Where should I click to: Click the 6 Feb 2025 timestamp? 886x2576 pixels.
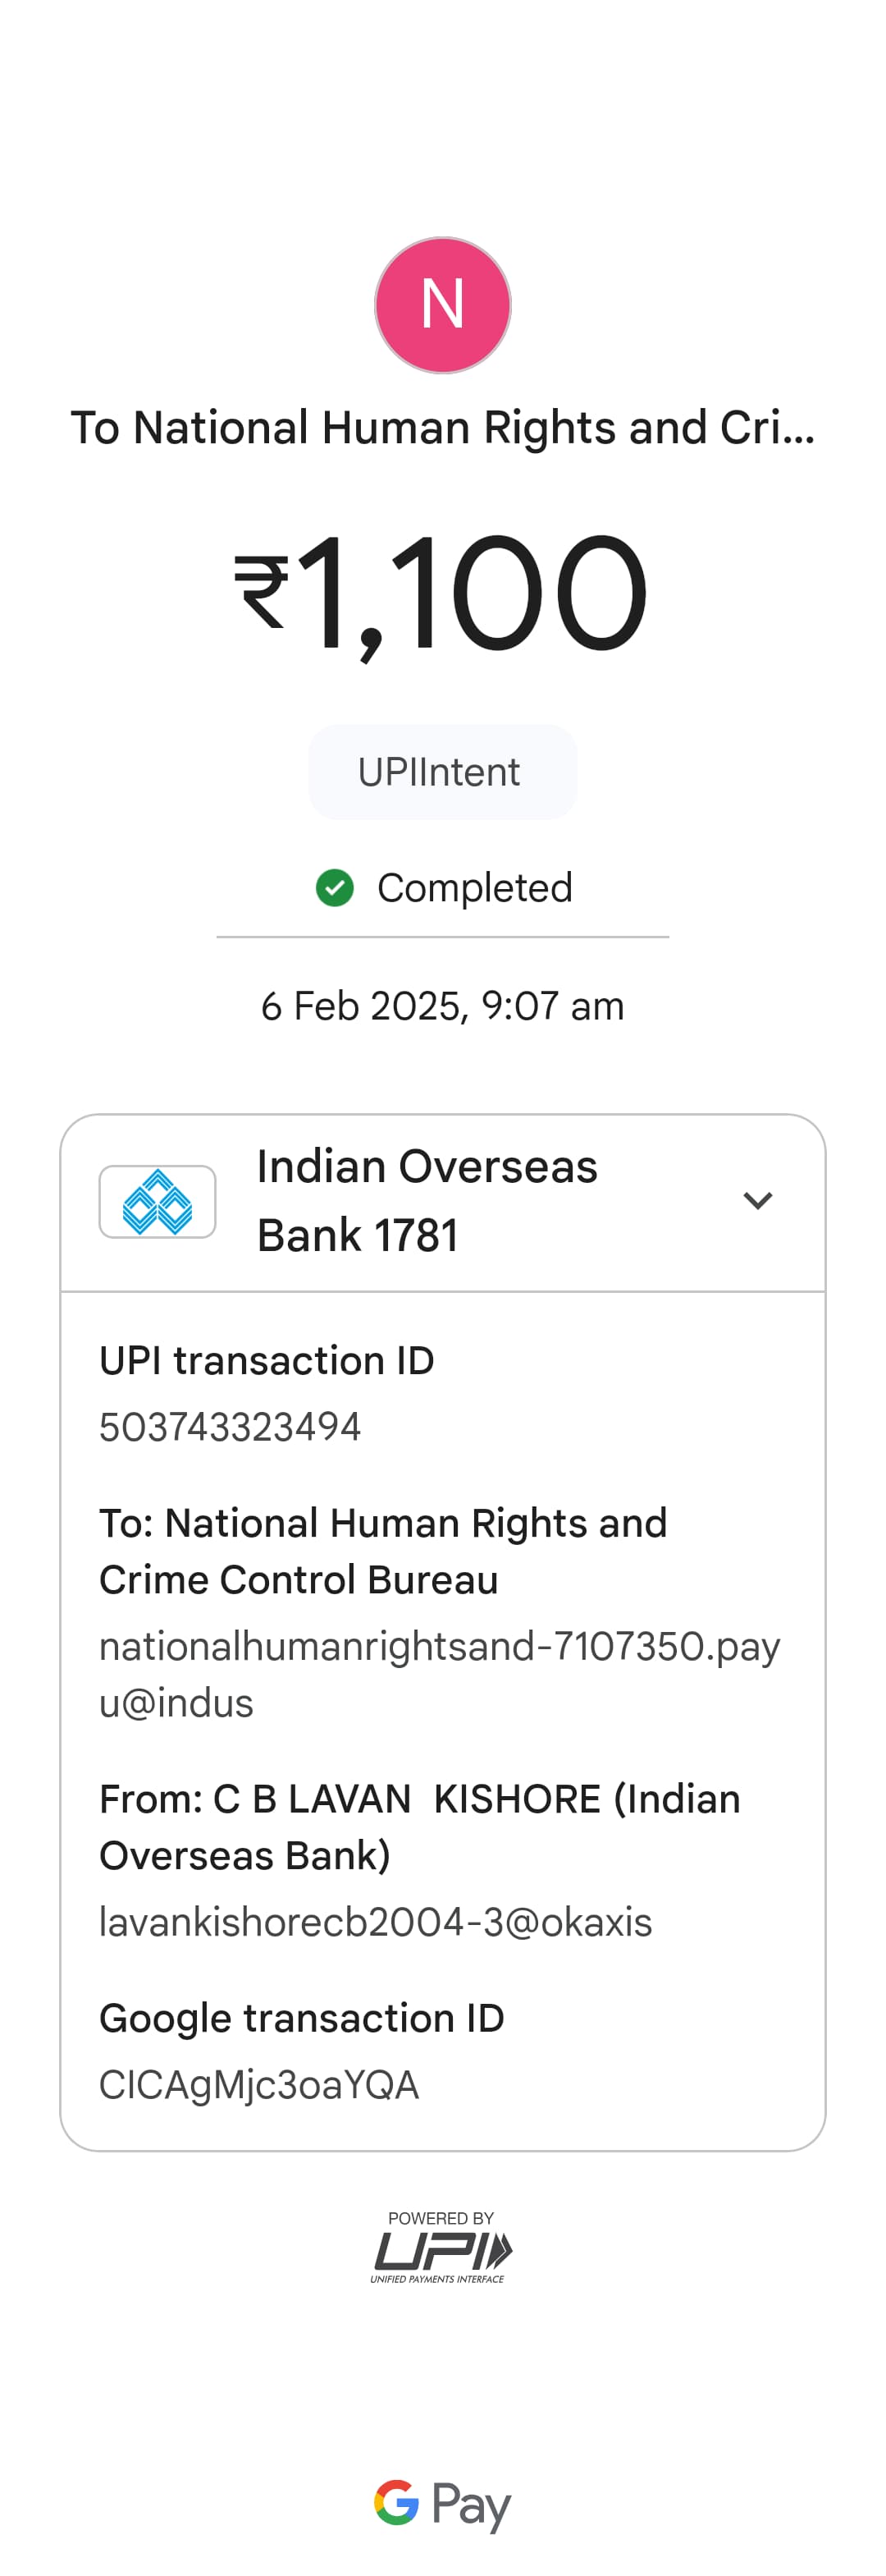(442, 1006)
